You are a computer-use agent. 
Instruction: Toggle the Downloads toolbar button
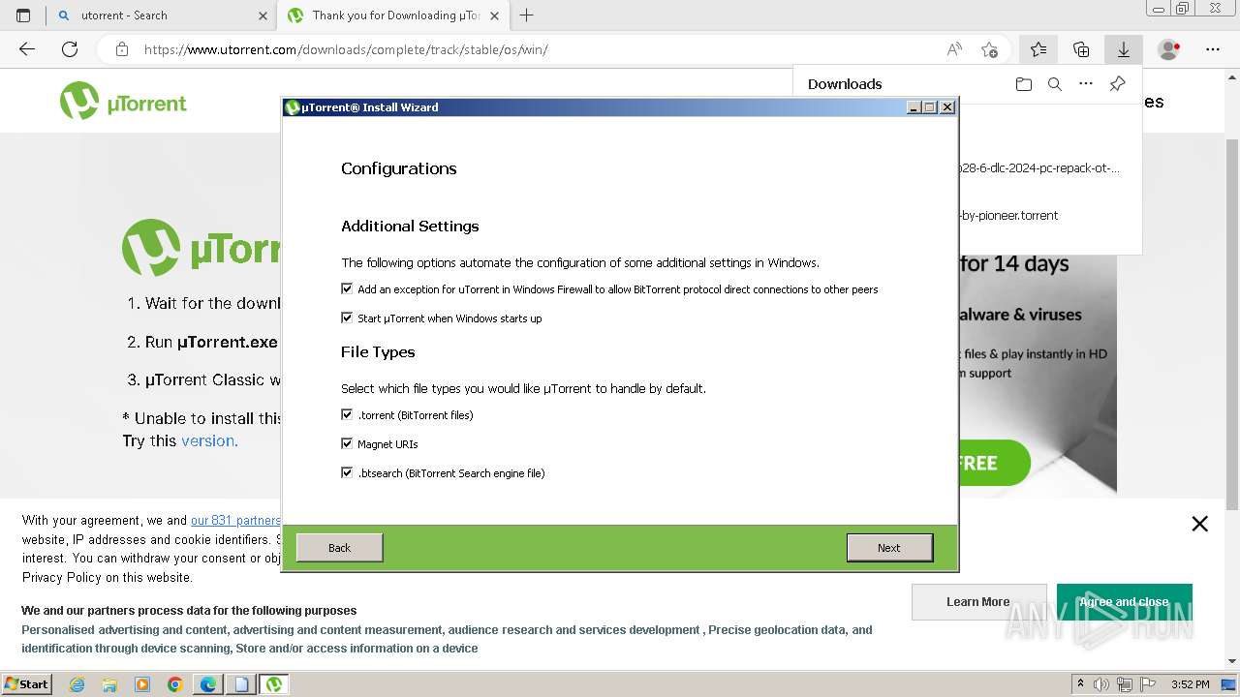(1124, 49)
